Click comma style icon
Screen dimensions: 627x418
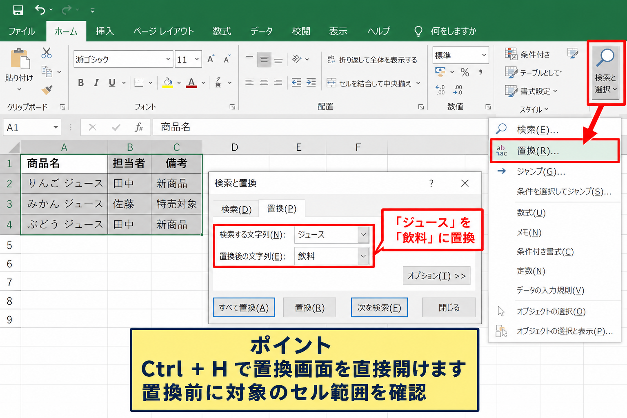point(481,72)
